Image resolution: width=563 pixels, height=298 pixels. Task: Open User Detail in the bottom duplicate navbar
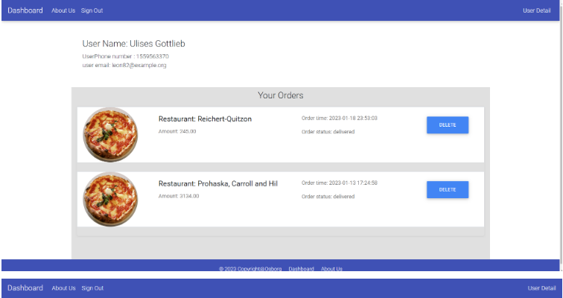point(541,288)
